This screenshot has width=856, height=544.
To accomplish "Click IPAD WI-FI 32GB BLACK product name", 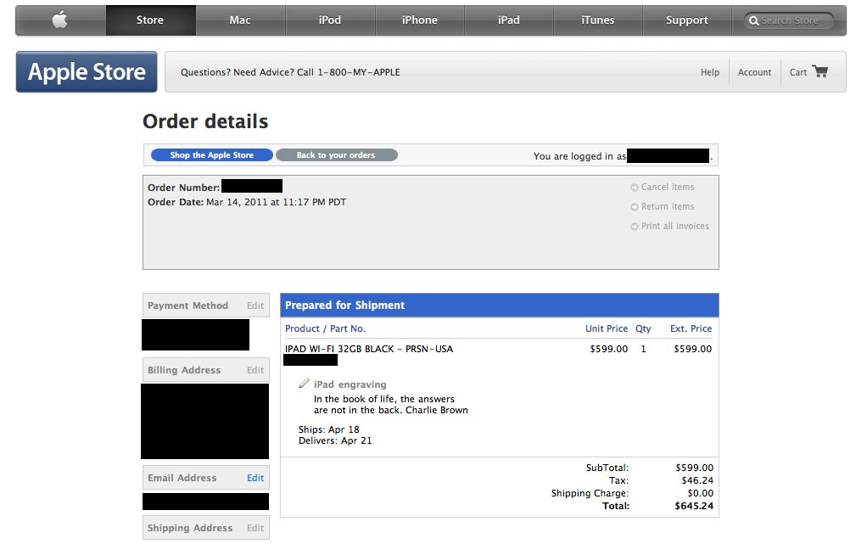I will 369,349.
